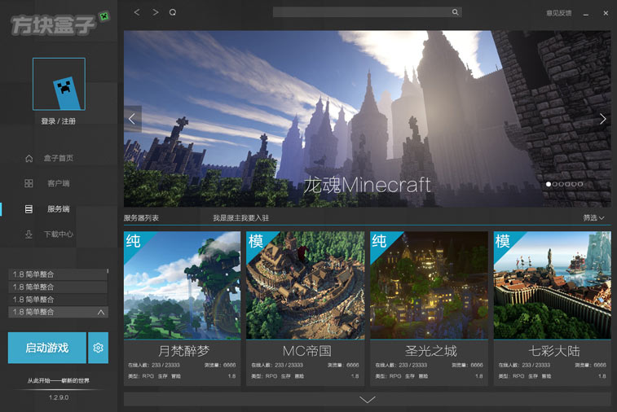617x412 pixels.
Task: Click the 登录 / 注册 link
Action: point(58,121)
